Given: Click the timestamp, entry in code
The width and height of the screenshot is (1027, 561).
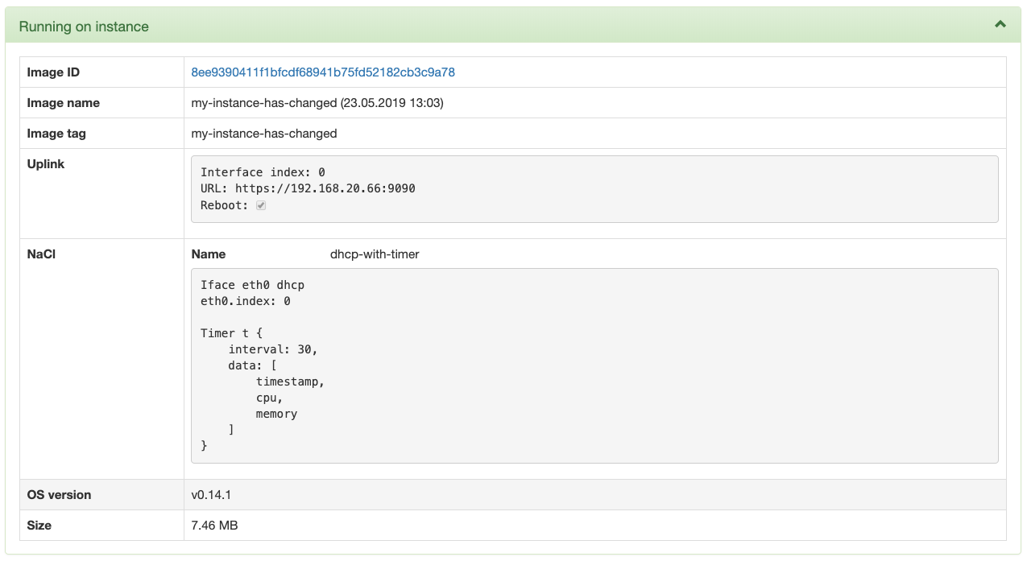Looking at the screenshot, I should 290,382.
